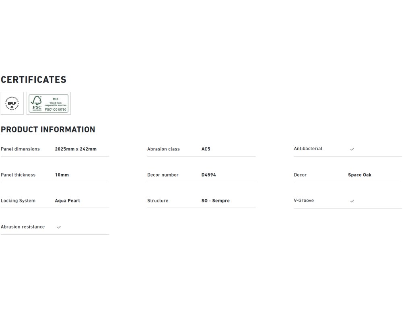The height and width of the screenshot is (309, 412).
Task: Click the Panel dimensions label
Action: point(20,149)
